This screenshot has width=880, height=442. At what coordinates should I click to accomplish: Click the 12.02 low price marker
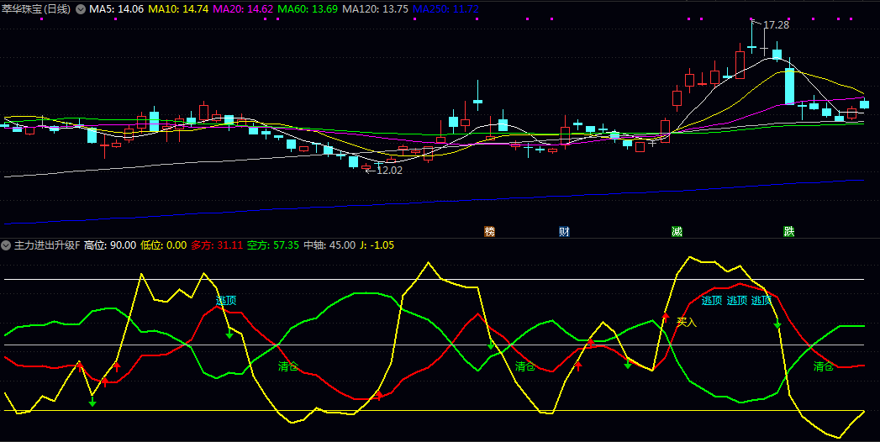[x=388, y=170]
